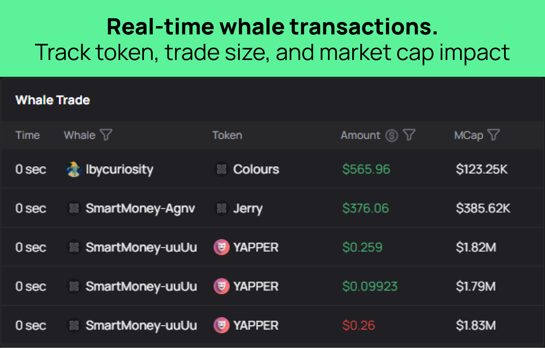Click YAPPER mask icon beside $0.259
This screenshot has width=545, height=348.
coord(221,247)
